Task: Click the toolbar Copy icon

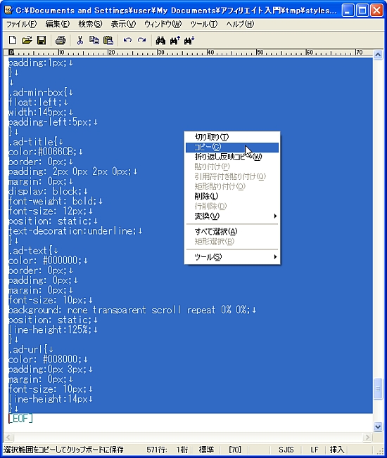Action: (x=94, y=40)
